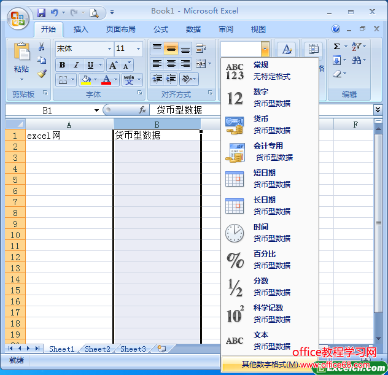Open the Font dialog launcher
The height and width of the screenshot is (375, 388).
[140, 93]
